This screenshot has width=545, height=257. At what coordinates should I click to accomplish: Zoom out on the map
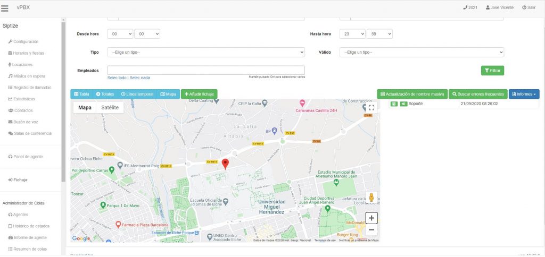click(x=371, y=230)
